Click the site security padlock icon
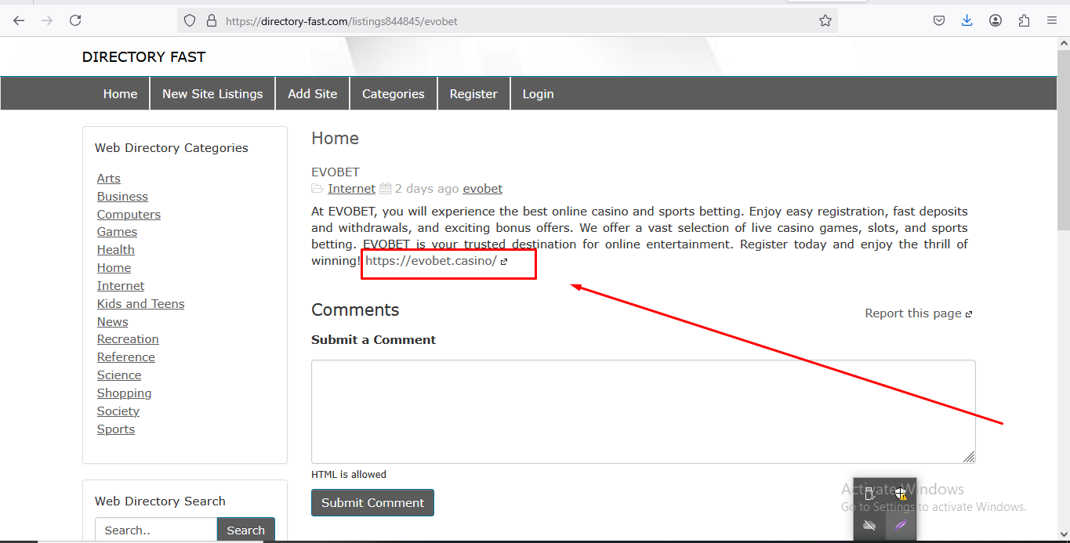The image size is (1070, 543). pos(210,21)
